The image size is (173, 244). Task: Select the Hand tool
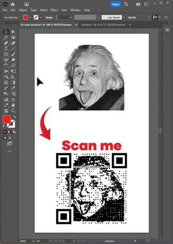click(13, 105)
